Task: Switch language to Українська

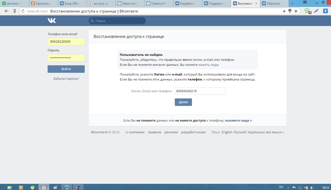Action: (256, 132)
